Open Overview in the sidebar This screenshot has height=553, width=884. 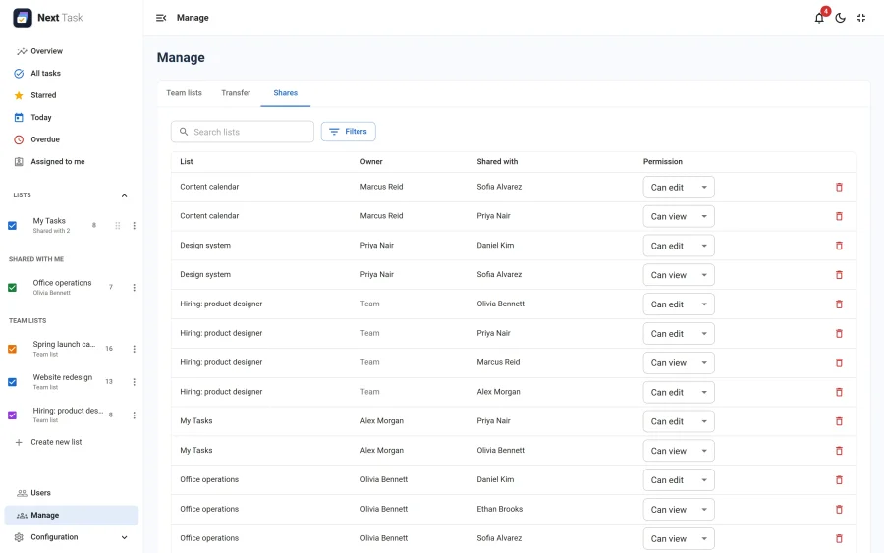coord(71,51)
